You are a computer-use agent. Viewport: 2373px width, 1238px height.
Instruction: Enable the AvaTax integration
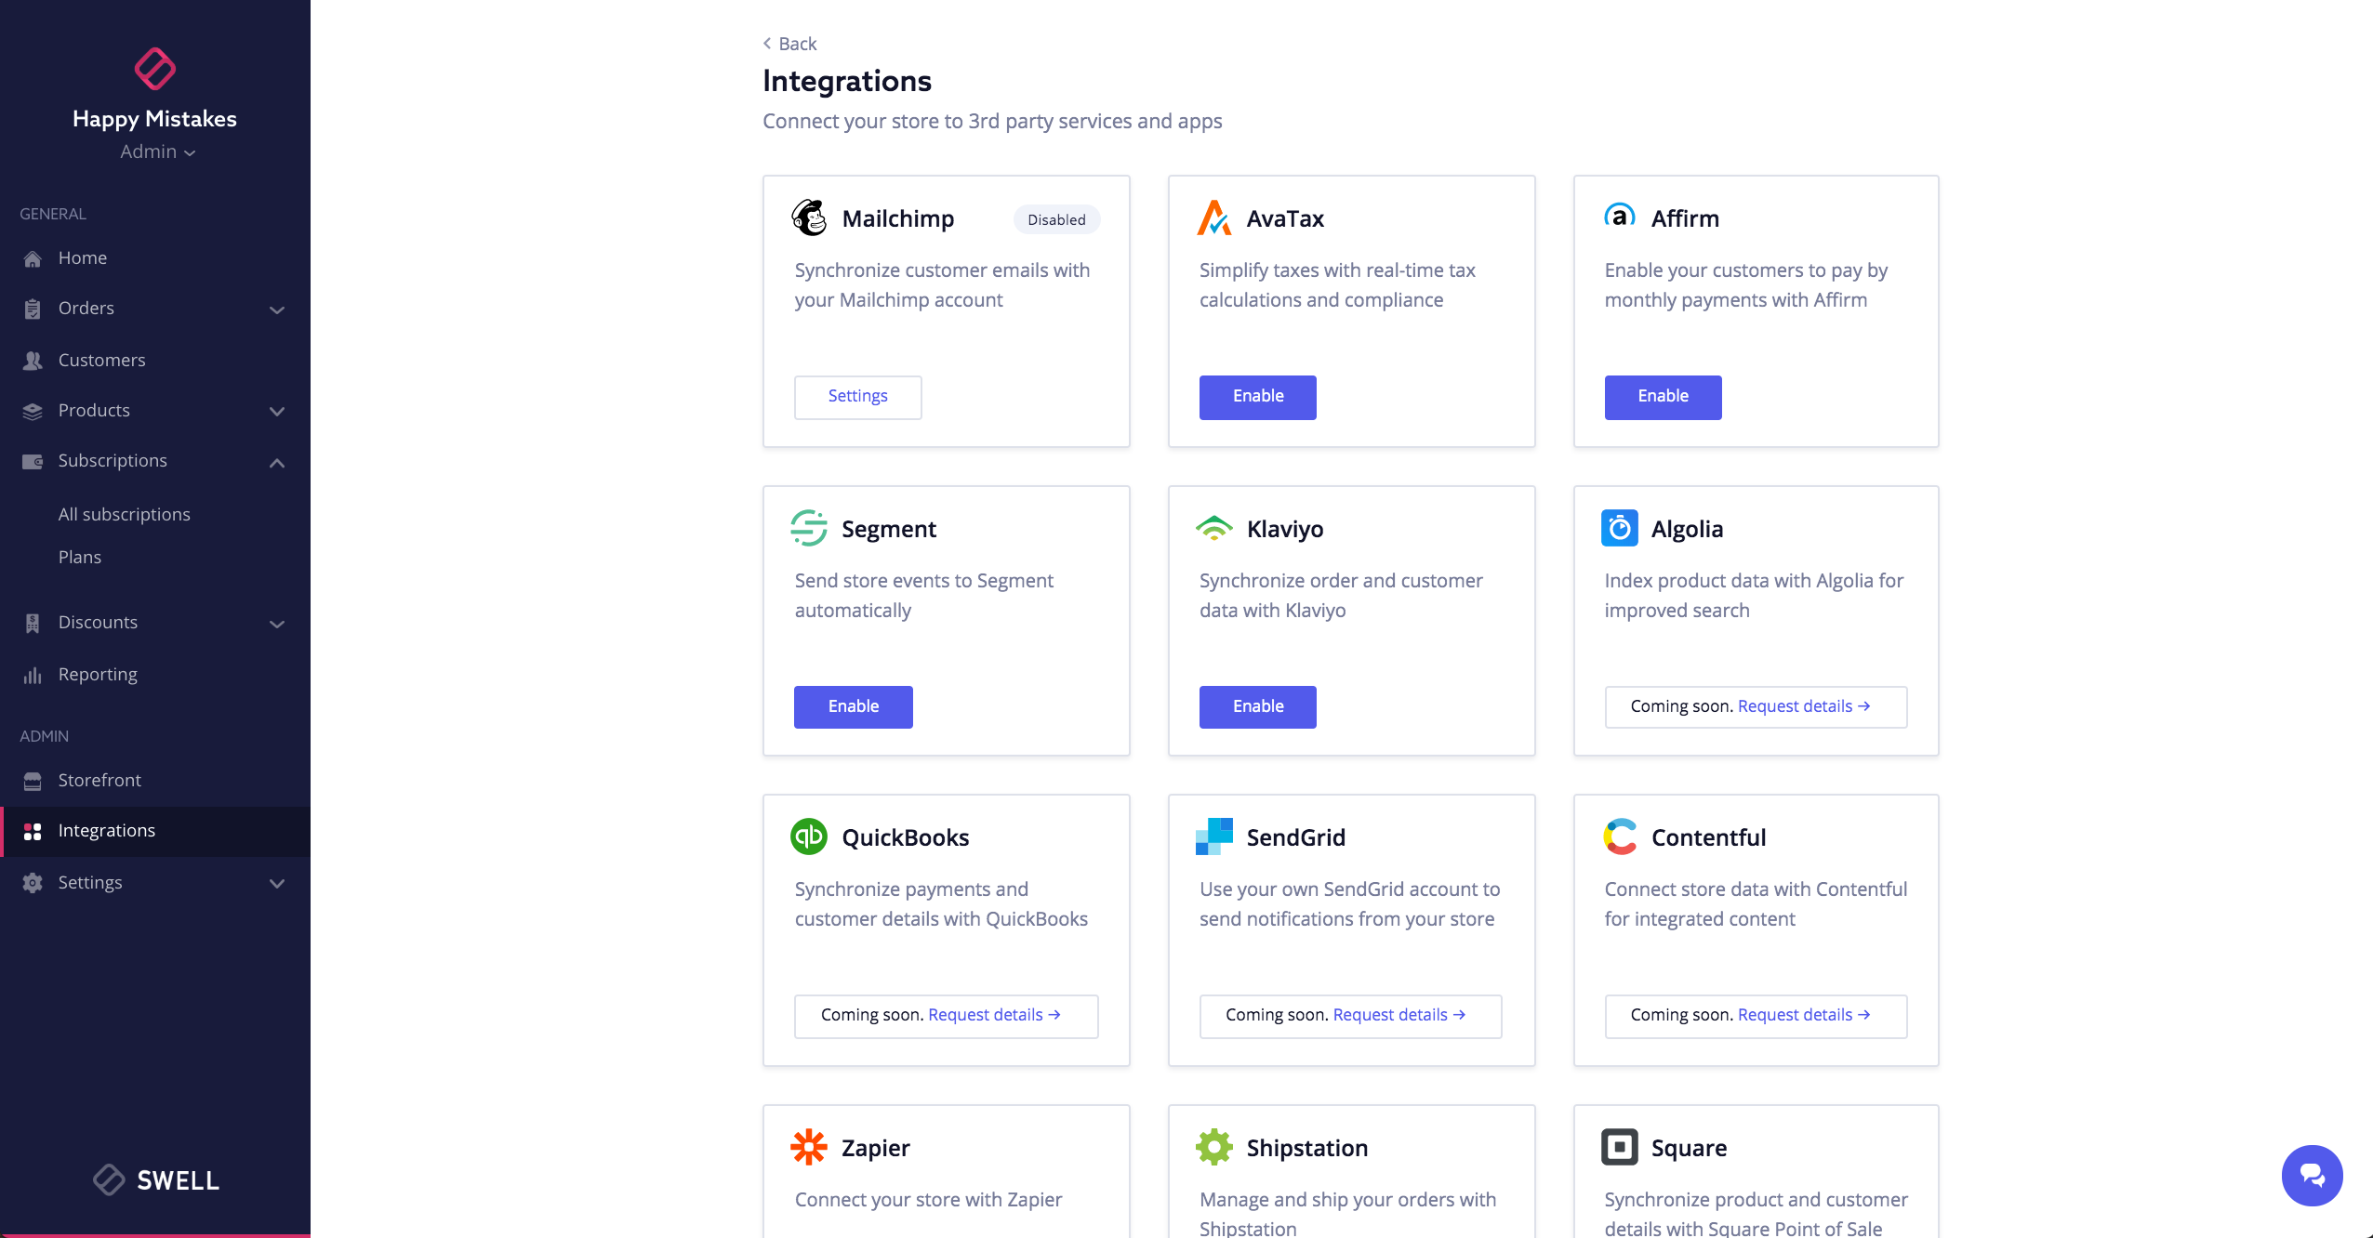point(1257,397)
